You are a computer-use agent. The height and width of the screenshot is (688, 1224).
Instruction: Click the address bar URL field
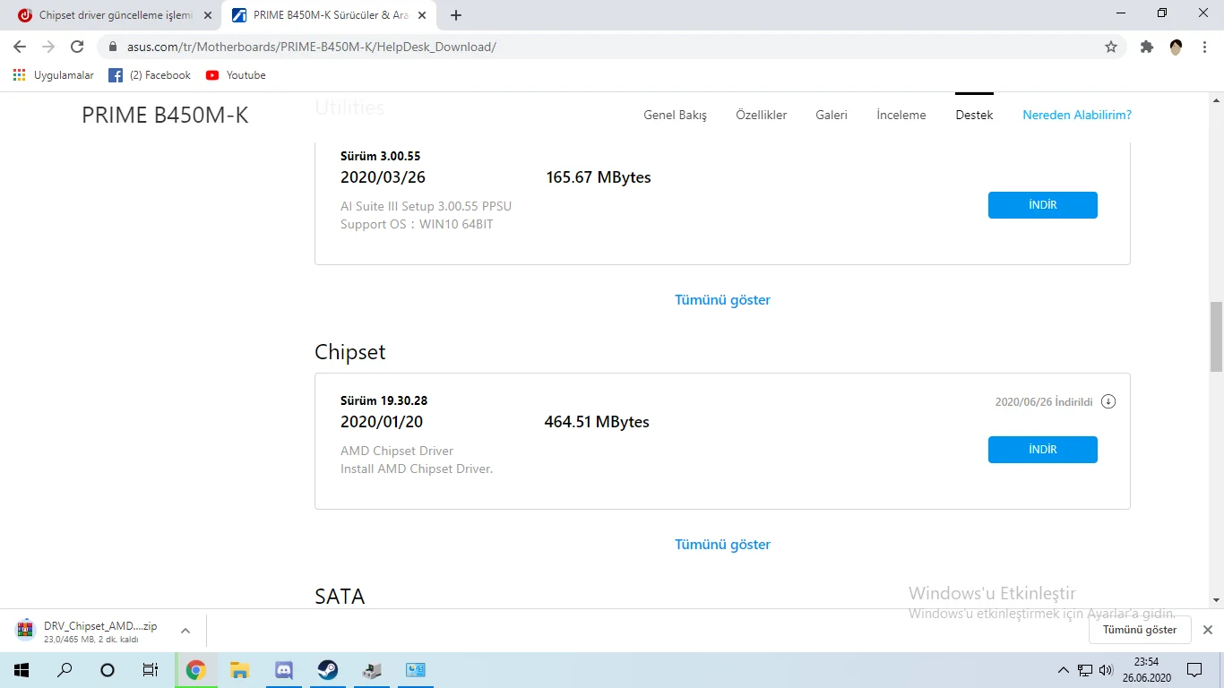[x=609, y=47]
